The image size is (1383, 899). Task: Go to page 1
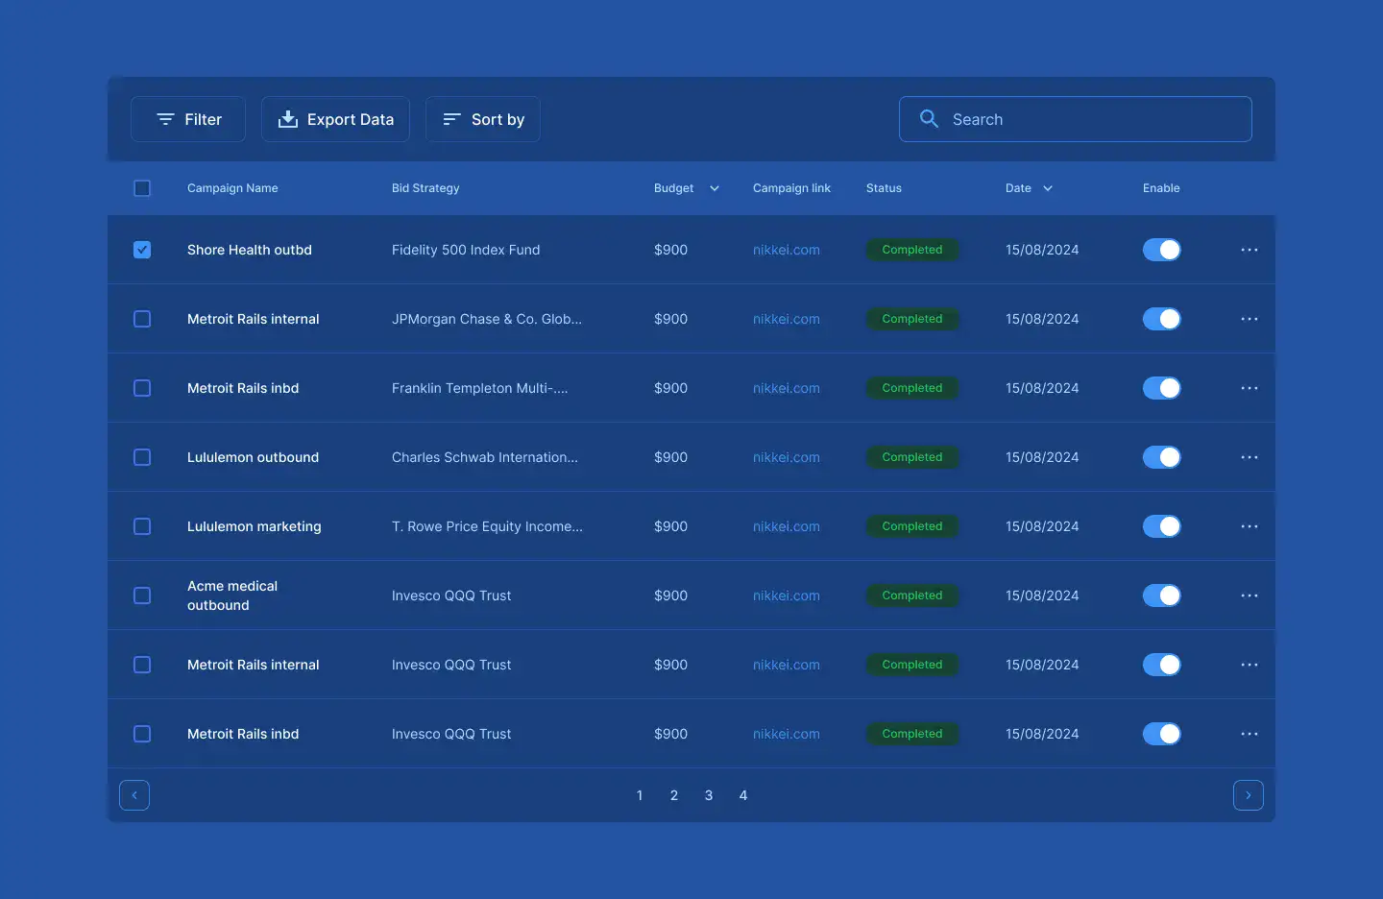[640, 795]
